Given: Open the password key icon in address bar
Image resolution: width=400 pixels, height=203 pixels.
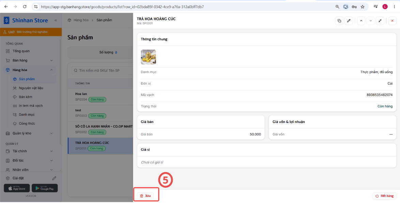Looking at the screenshot, I should [354, 7].
